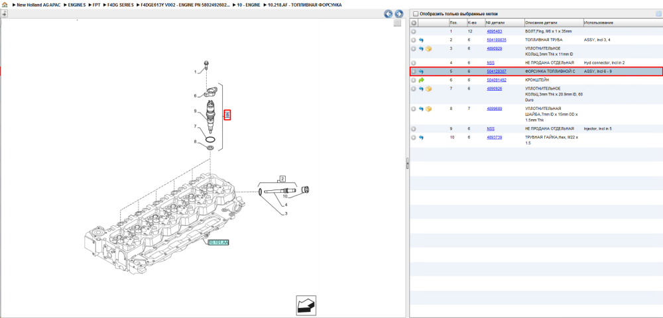The image size is (663, 318).
Task: Add part 4890929 with its plus icon
Action: 414,48
